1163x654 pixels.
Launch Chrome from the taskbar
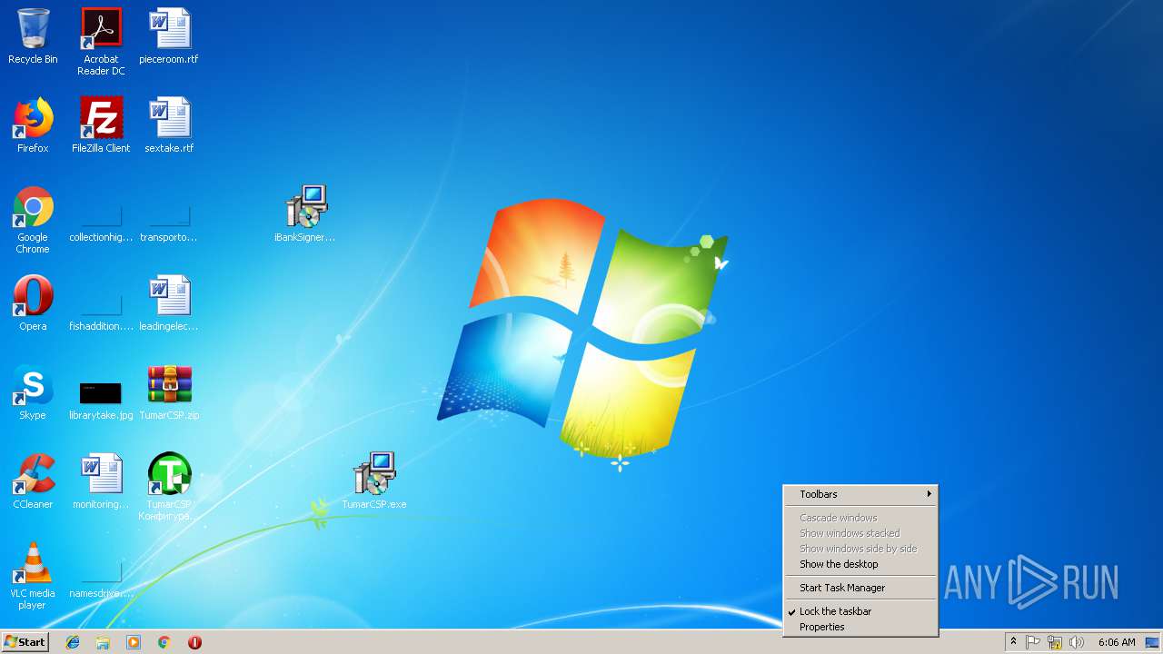[164, 642]
